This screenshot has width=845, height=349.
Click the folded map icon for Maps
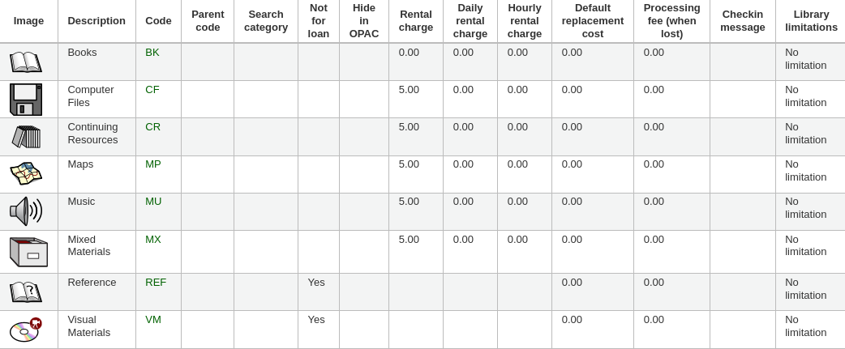[x=26, y=174]
